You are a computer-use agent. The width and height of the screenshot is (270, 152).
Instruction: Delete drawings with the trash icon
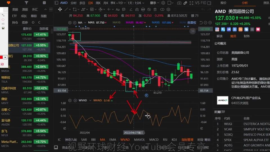coord(155,9)
